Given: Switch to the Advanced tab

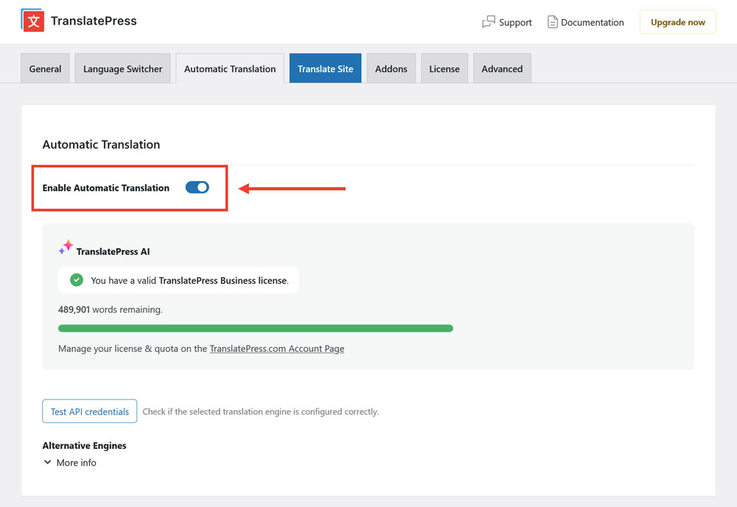Looking at the screenshot, I should (502, 68).
